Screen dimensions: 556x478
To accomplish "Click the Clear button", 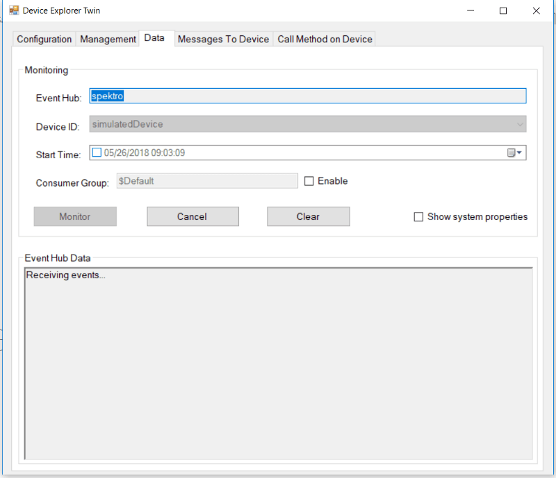I will click(308, 216).
